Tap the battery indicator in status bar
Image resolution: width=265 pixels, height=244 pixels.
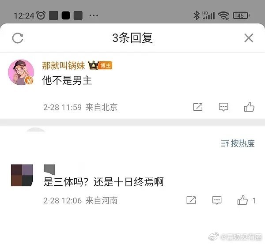(x=241, y=15)
